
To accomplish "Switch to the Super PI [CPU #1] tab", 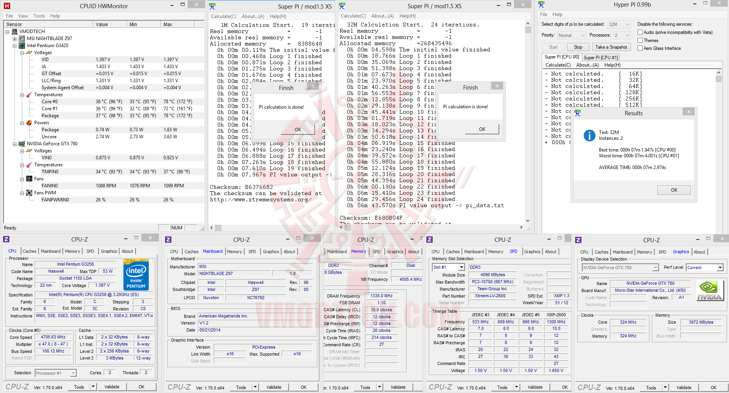I will click(x=601, y=58).
